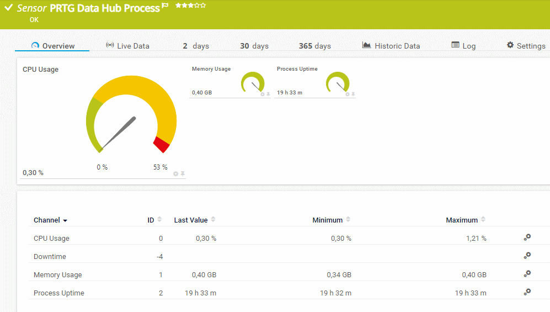Screen dimensions: 550x312
Task: Pin the Process Uptime gauge
Action: tap(353, 94)
